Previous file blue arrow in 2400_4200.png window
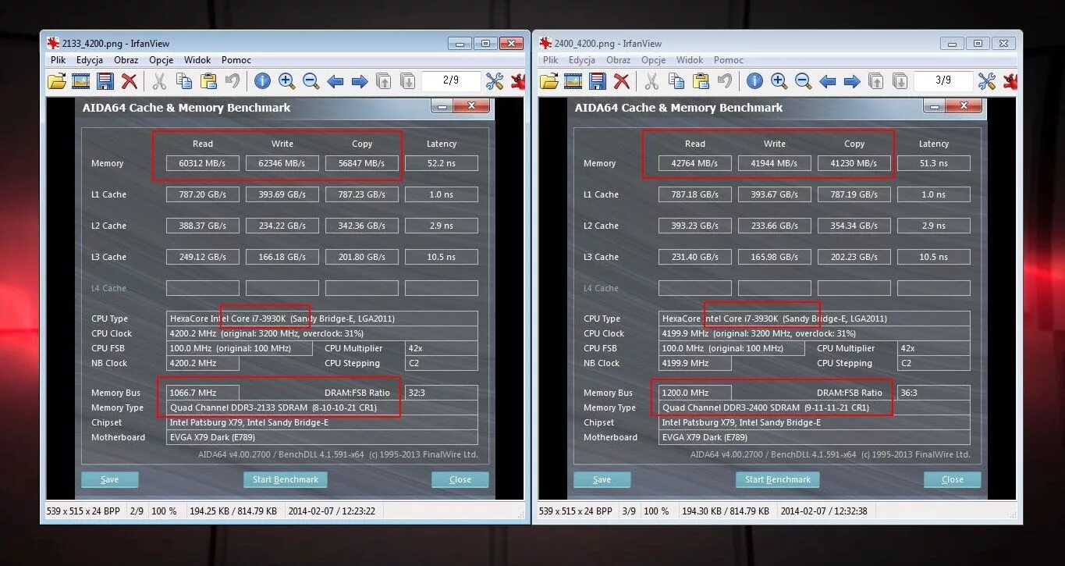 click(x=828, y=81)
